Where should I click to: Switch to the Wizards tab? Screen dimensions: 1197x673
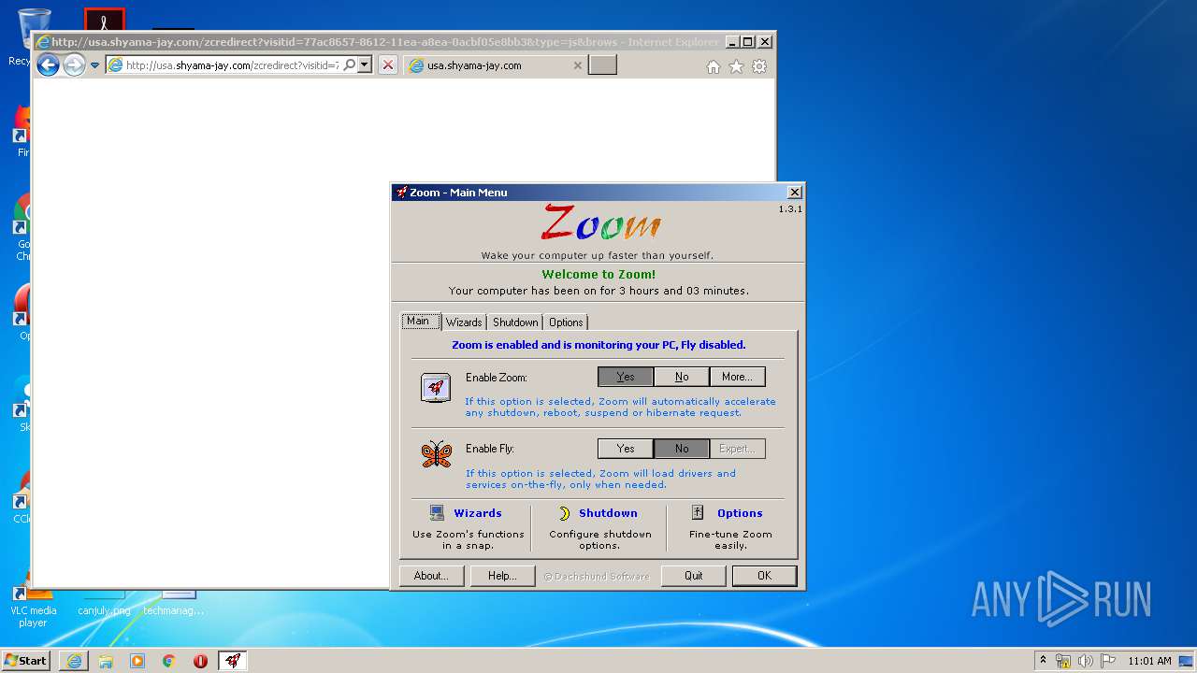coord(464,322)
